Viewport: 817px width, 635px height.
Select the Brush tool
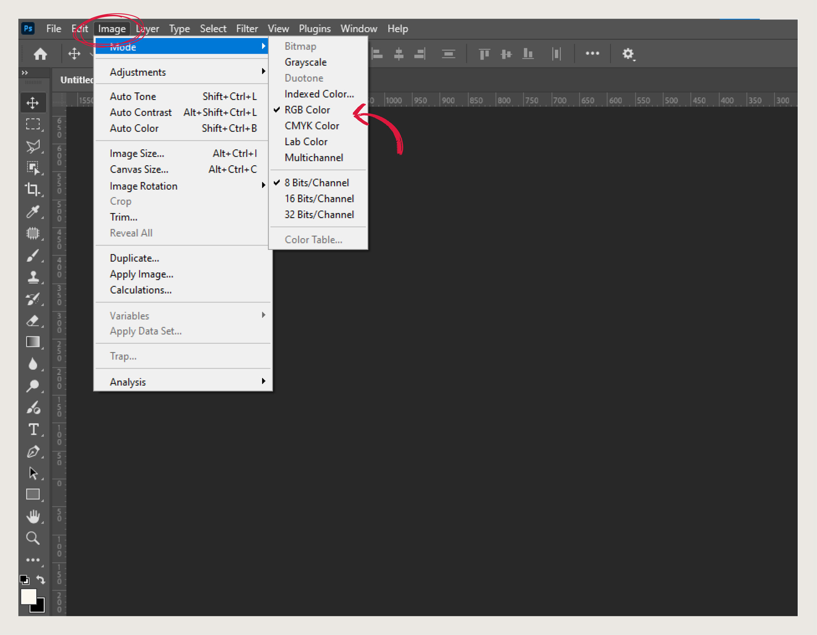33,255
